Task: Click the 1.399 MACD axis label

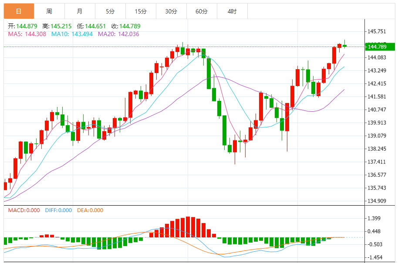Action: pyautogui.click(x=374, y=218)
